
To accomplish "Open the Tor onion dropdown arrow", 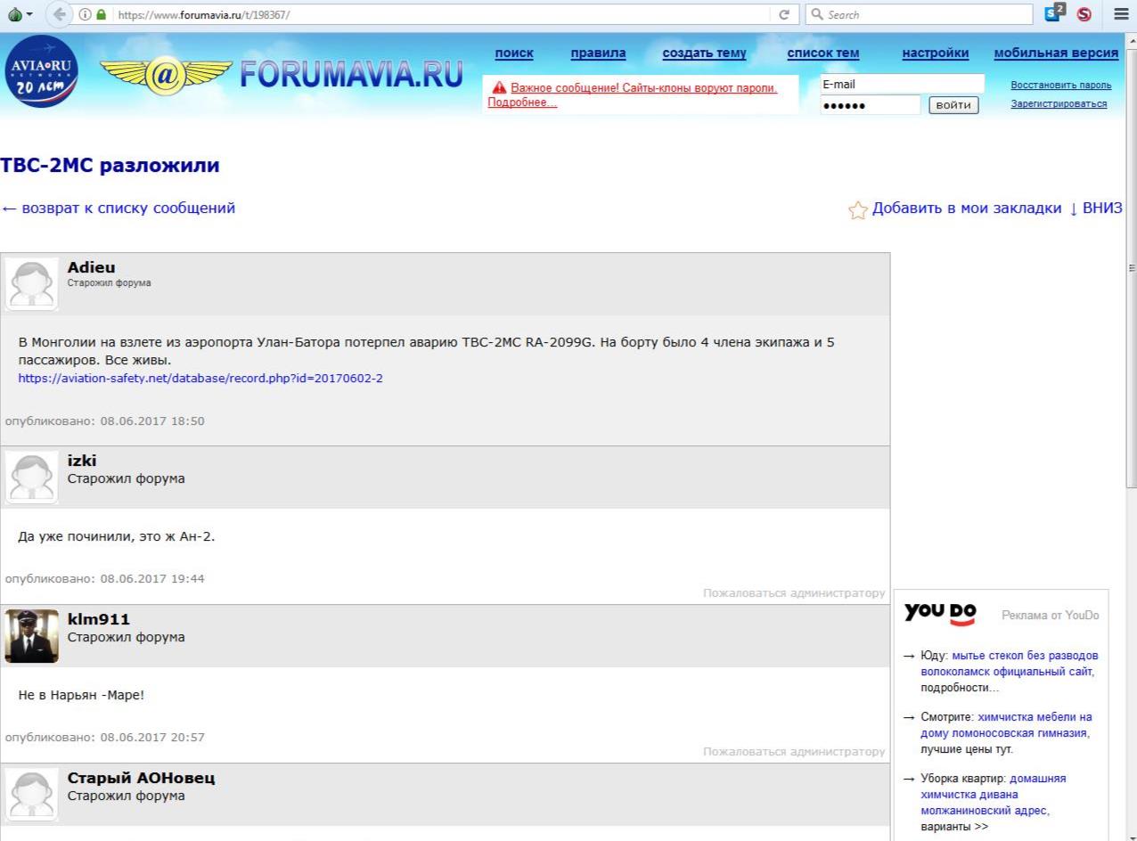I will click(29, 15).
